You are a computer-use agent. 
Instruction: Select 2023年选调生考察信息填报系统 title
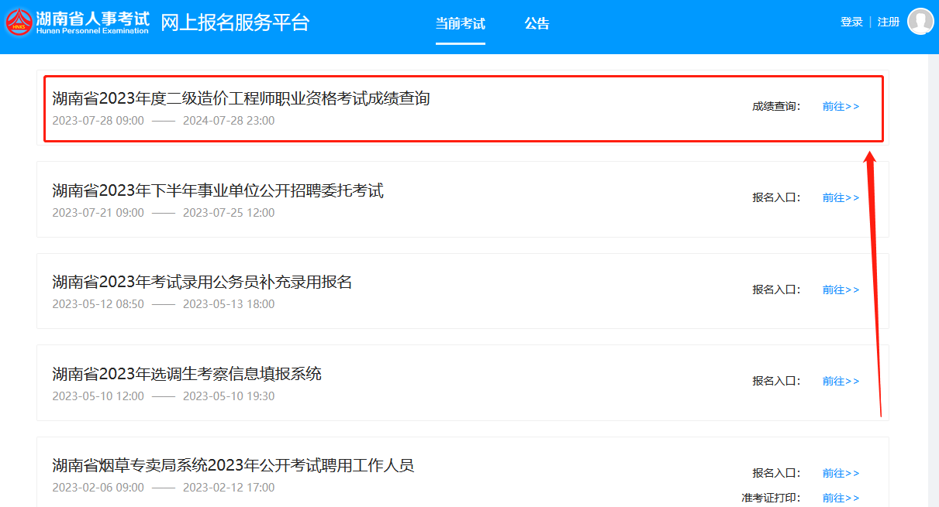tap(187, 375)
